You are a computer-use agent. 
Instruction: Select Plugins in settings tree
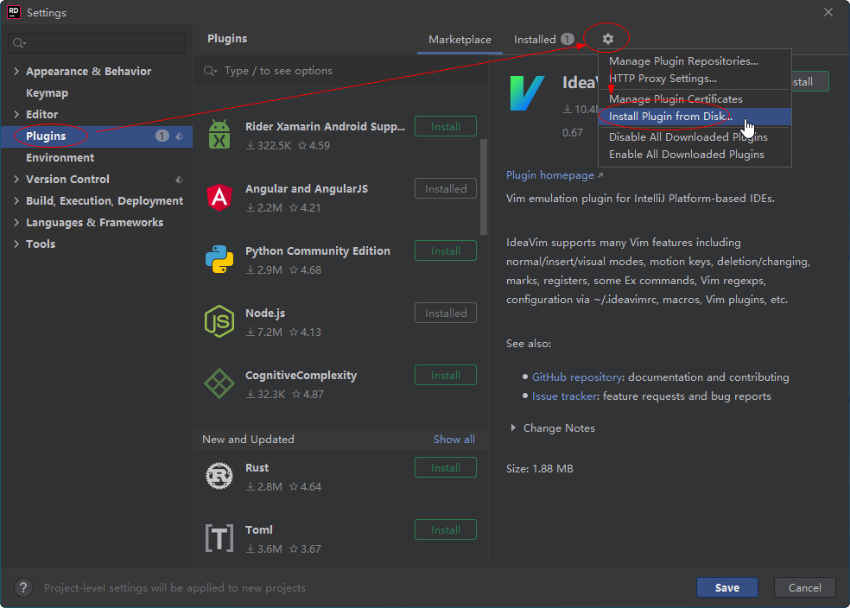click(x=97, y=136)
